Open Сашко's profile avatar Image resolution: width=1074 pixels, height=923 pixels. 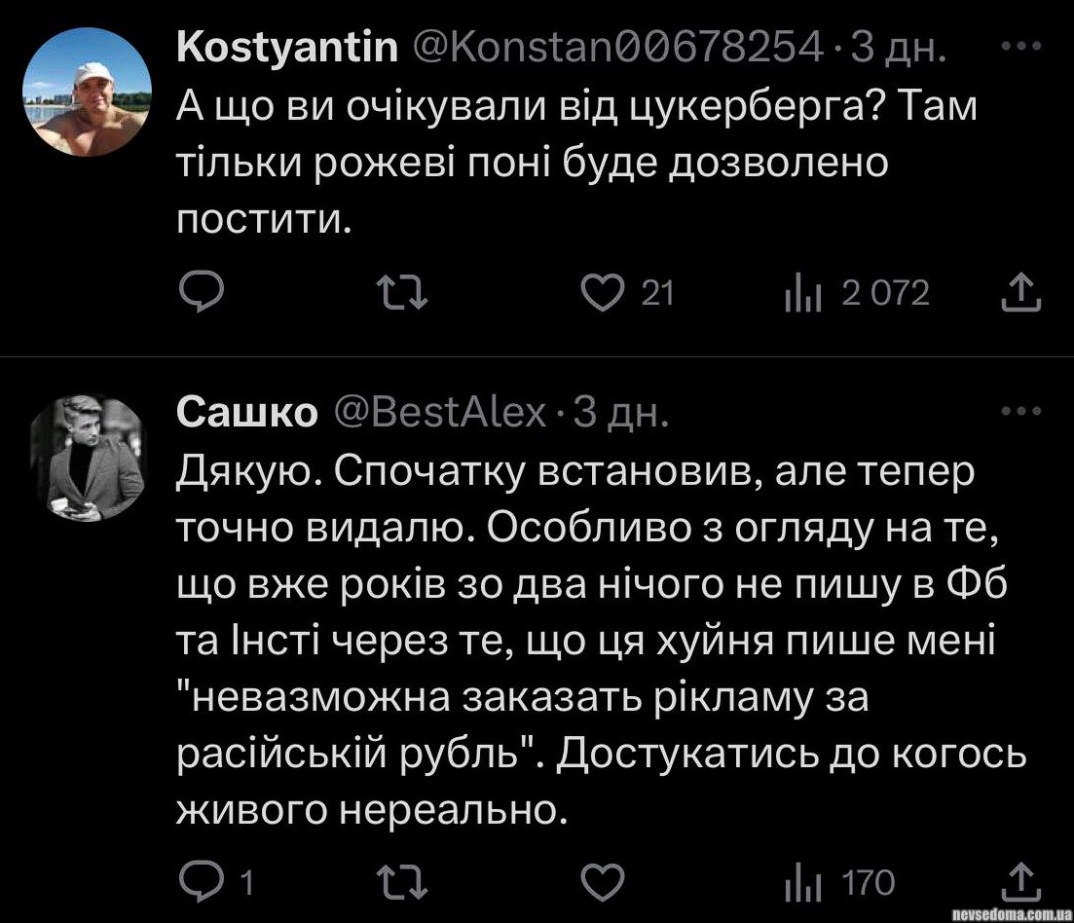tap(87, 458)
